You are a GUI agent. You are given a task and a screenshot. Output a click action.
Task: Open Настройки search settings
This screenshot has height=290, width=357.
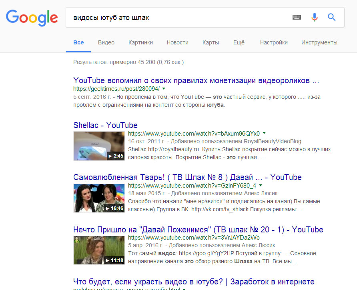[274, 42]
